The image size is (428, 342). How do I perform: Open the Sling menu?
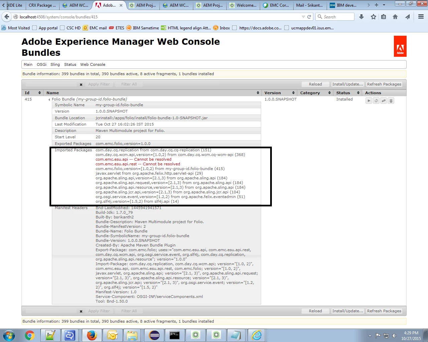(x=55, y=64)
